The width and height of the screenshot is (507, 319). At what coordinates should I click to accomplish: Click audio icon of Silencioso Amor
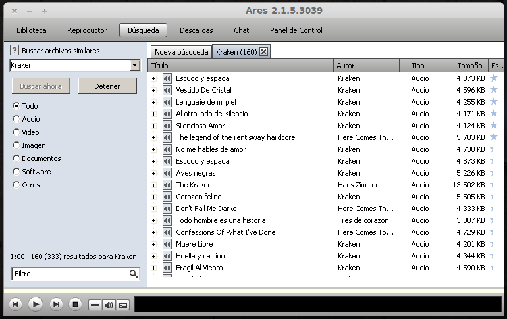167,126
